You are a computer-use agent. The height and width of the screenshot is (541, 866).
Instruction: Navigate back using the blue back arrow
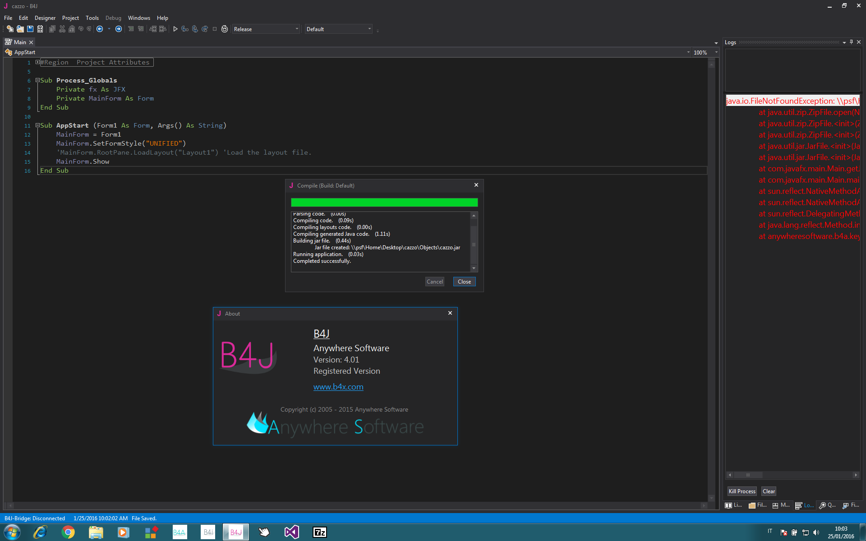pos(100,29)
